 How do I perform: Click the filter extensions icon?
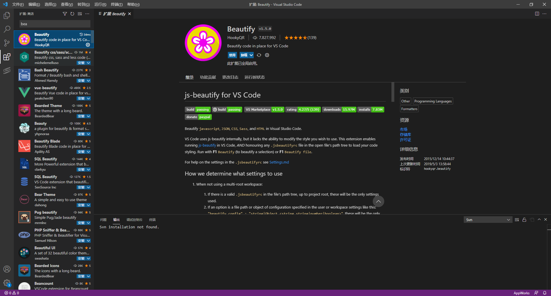(x=65, y=14)
